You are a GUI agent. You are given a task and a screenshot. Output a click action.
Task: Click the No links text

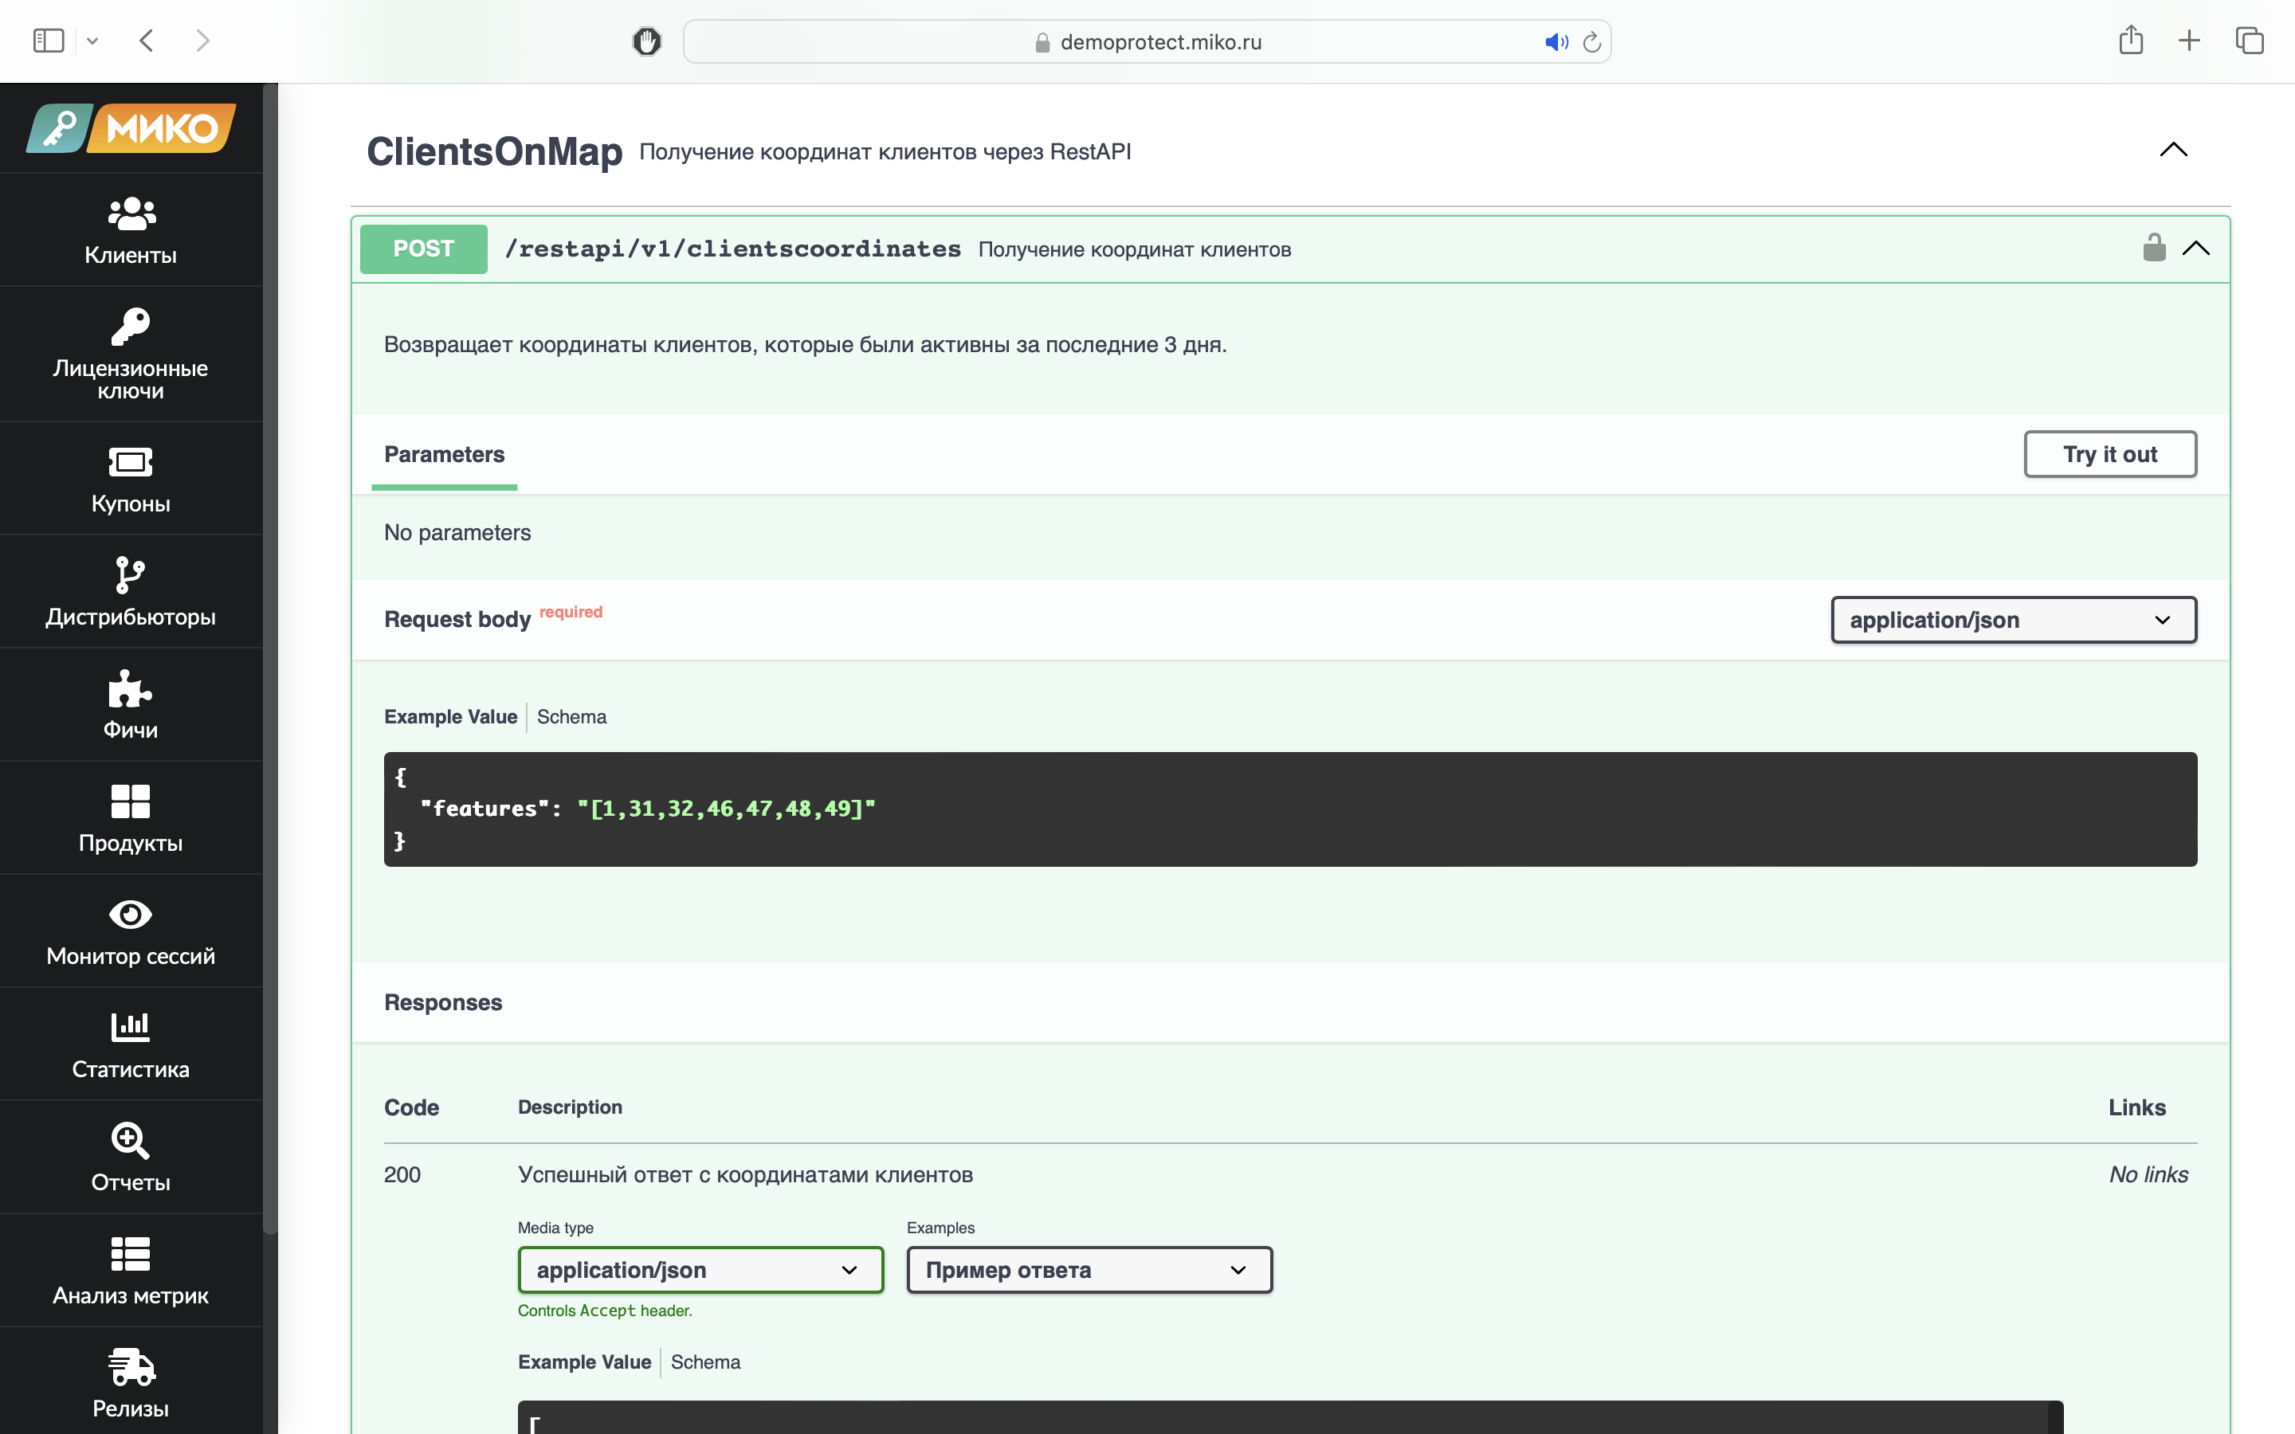tap(2148, 1175)
